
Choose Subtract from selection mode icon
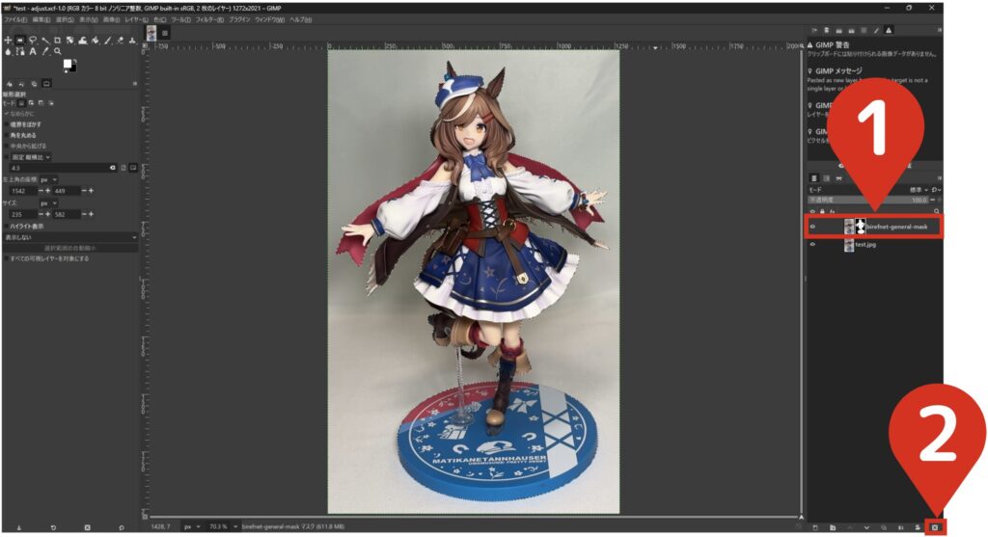tap(41, 103)
